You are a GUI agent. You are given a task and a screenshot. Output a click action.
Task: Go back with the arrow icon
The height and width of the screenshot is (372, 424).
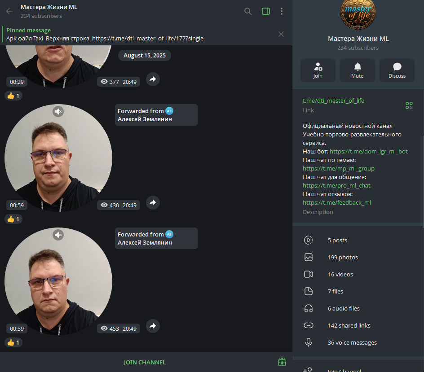tap(9, 11)
